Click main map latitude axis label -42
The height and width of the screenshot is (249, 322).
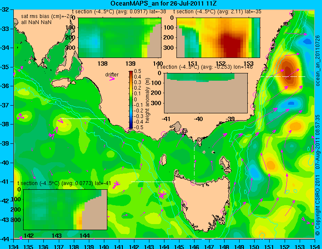(x=5, y=201)
